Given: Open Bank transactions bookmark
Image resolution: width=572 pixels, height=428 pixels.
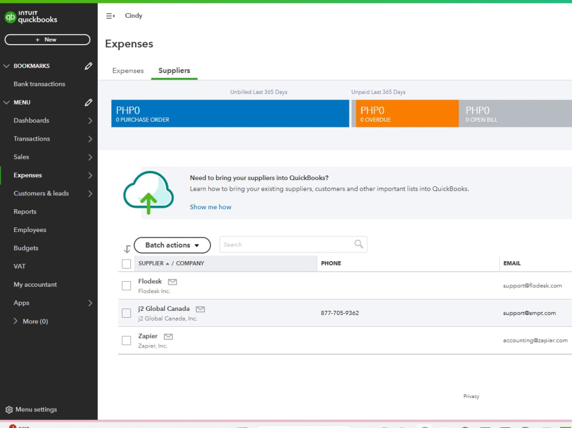Looking at the screenshot, I should click(39, 84).
